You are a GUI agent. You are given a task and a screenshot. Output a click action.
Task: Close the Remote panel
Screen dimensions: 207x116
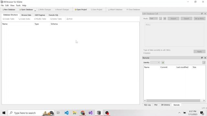pyautogui.click(x=205, y=58)
